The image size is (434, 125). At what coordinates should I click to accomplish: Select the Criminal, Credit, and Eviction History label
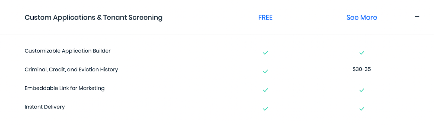(71, 70)
